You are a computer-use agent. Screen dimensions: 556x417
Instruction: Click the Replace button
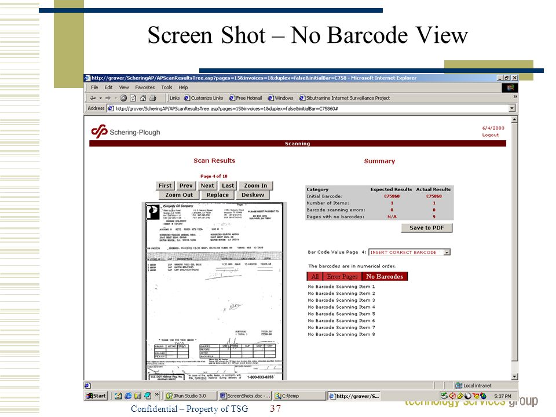[217, 195]
